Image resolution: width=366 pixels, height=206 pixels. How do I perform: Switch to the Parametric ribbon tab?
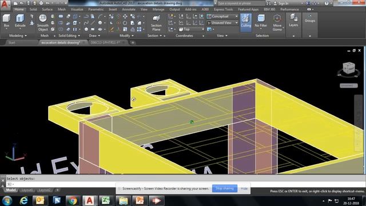coord(96,9)
